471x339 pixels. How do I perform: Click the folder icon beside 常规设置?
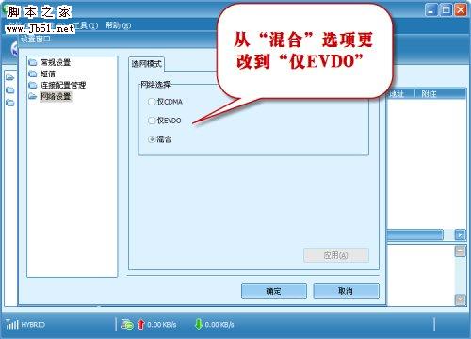click(x=33, y=62)
